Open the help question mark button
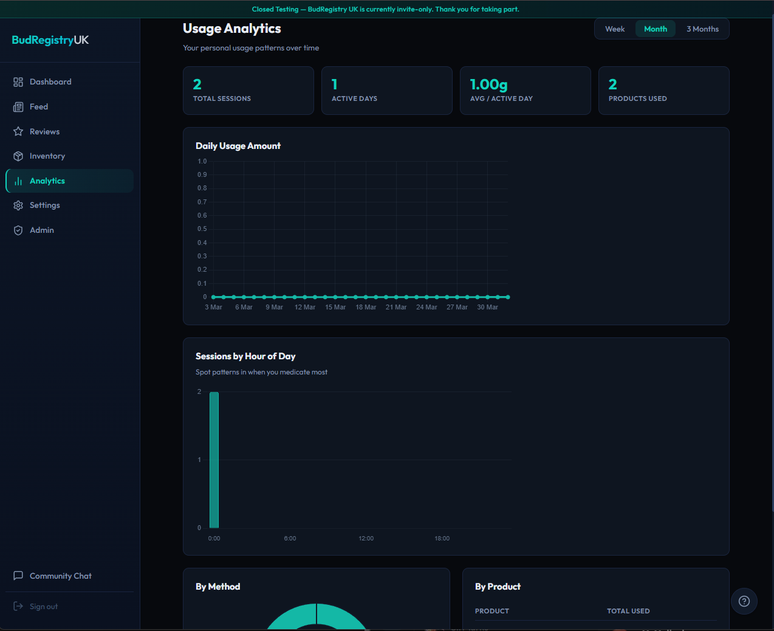This screenshot has height=631, width=774. point(744,601)
